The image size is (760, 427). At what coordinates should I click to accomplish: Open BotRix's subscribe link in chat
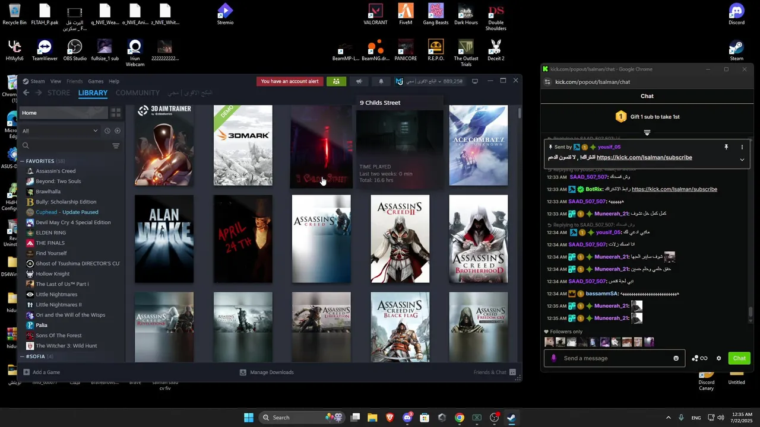(674, 189)
